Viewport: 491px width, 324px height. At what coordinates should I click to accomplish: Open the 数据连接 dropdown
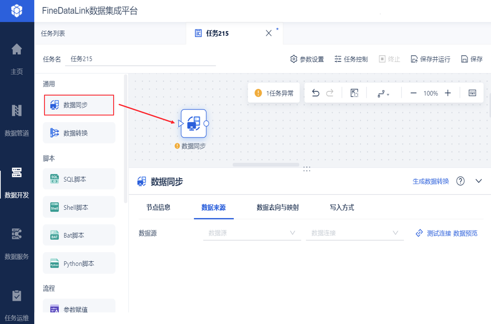(x=355, y=233)
